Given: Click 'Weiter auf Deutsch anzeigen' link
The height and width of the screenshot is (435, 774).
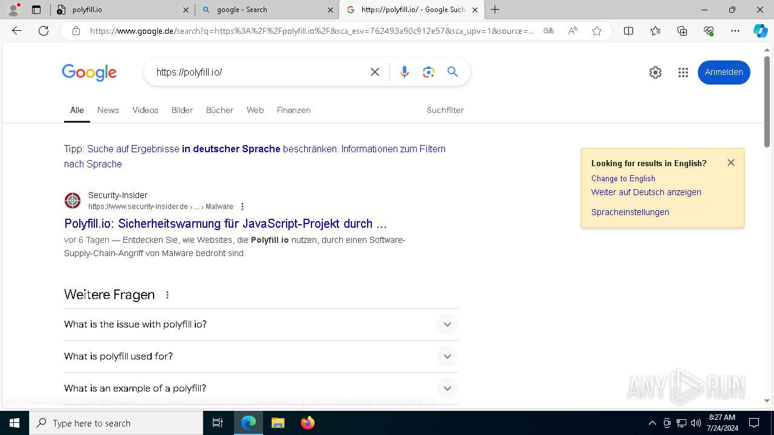Looking at the screenshot, I should click(646, 192).
